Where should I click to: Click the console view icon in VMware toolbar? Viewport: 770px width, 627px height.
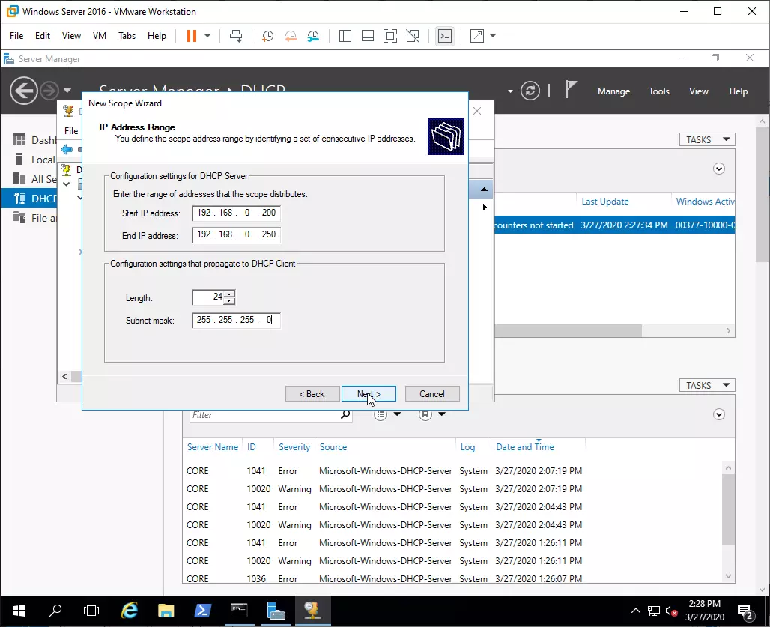(x=445, y=36)
